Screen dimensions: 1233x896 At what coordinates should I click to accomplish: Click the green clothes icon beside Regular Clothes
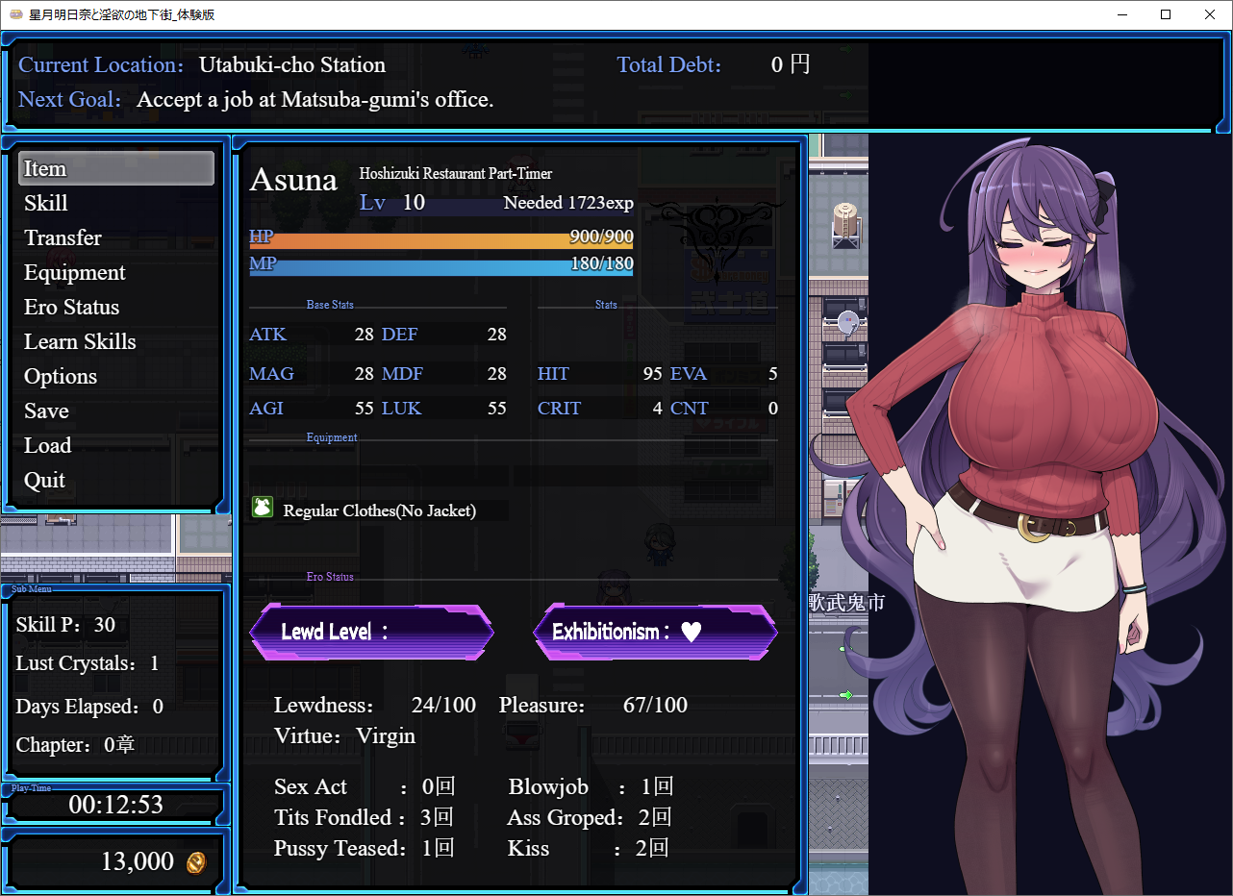tap(262, 509)
